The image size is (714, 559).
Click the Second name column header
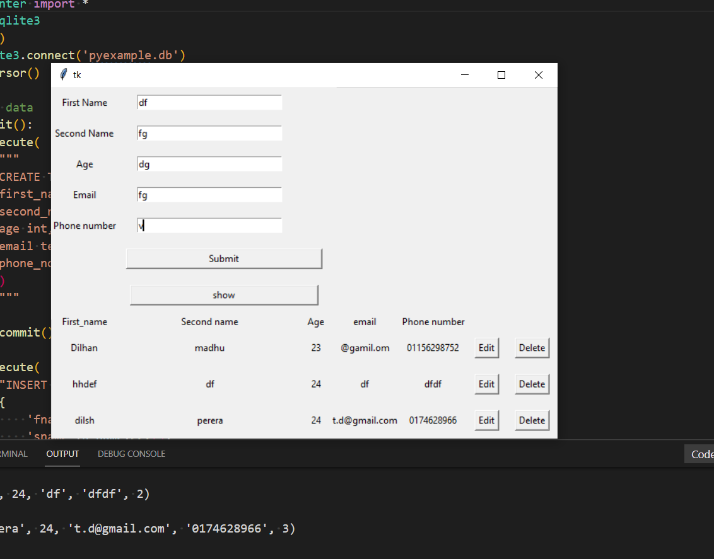tap(209, 322)
